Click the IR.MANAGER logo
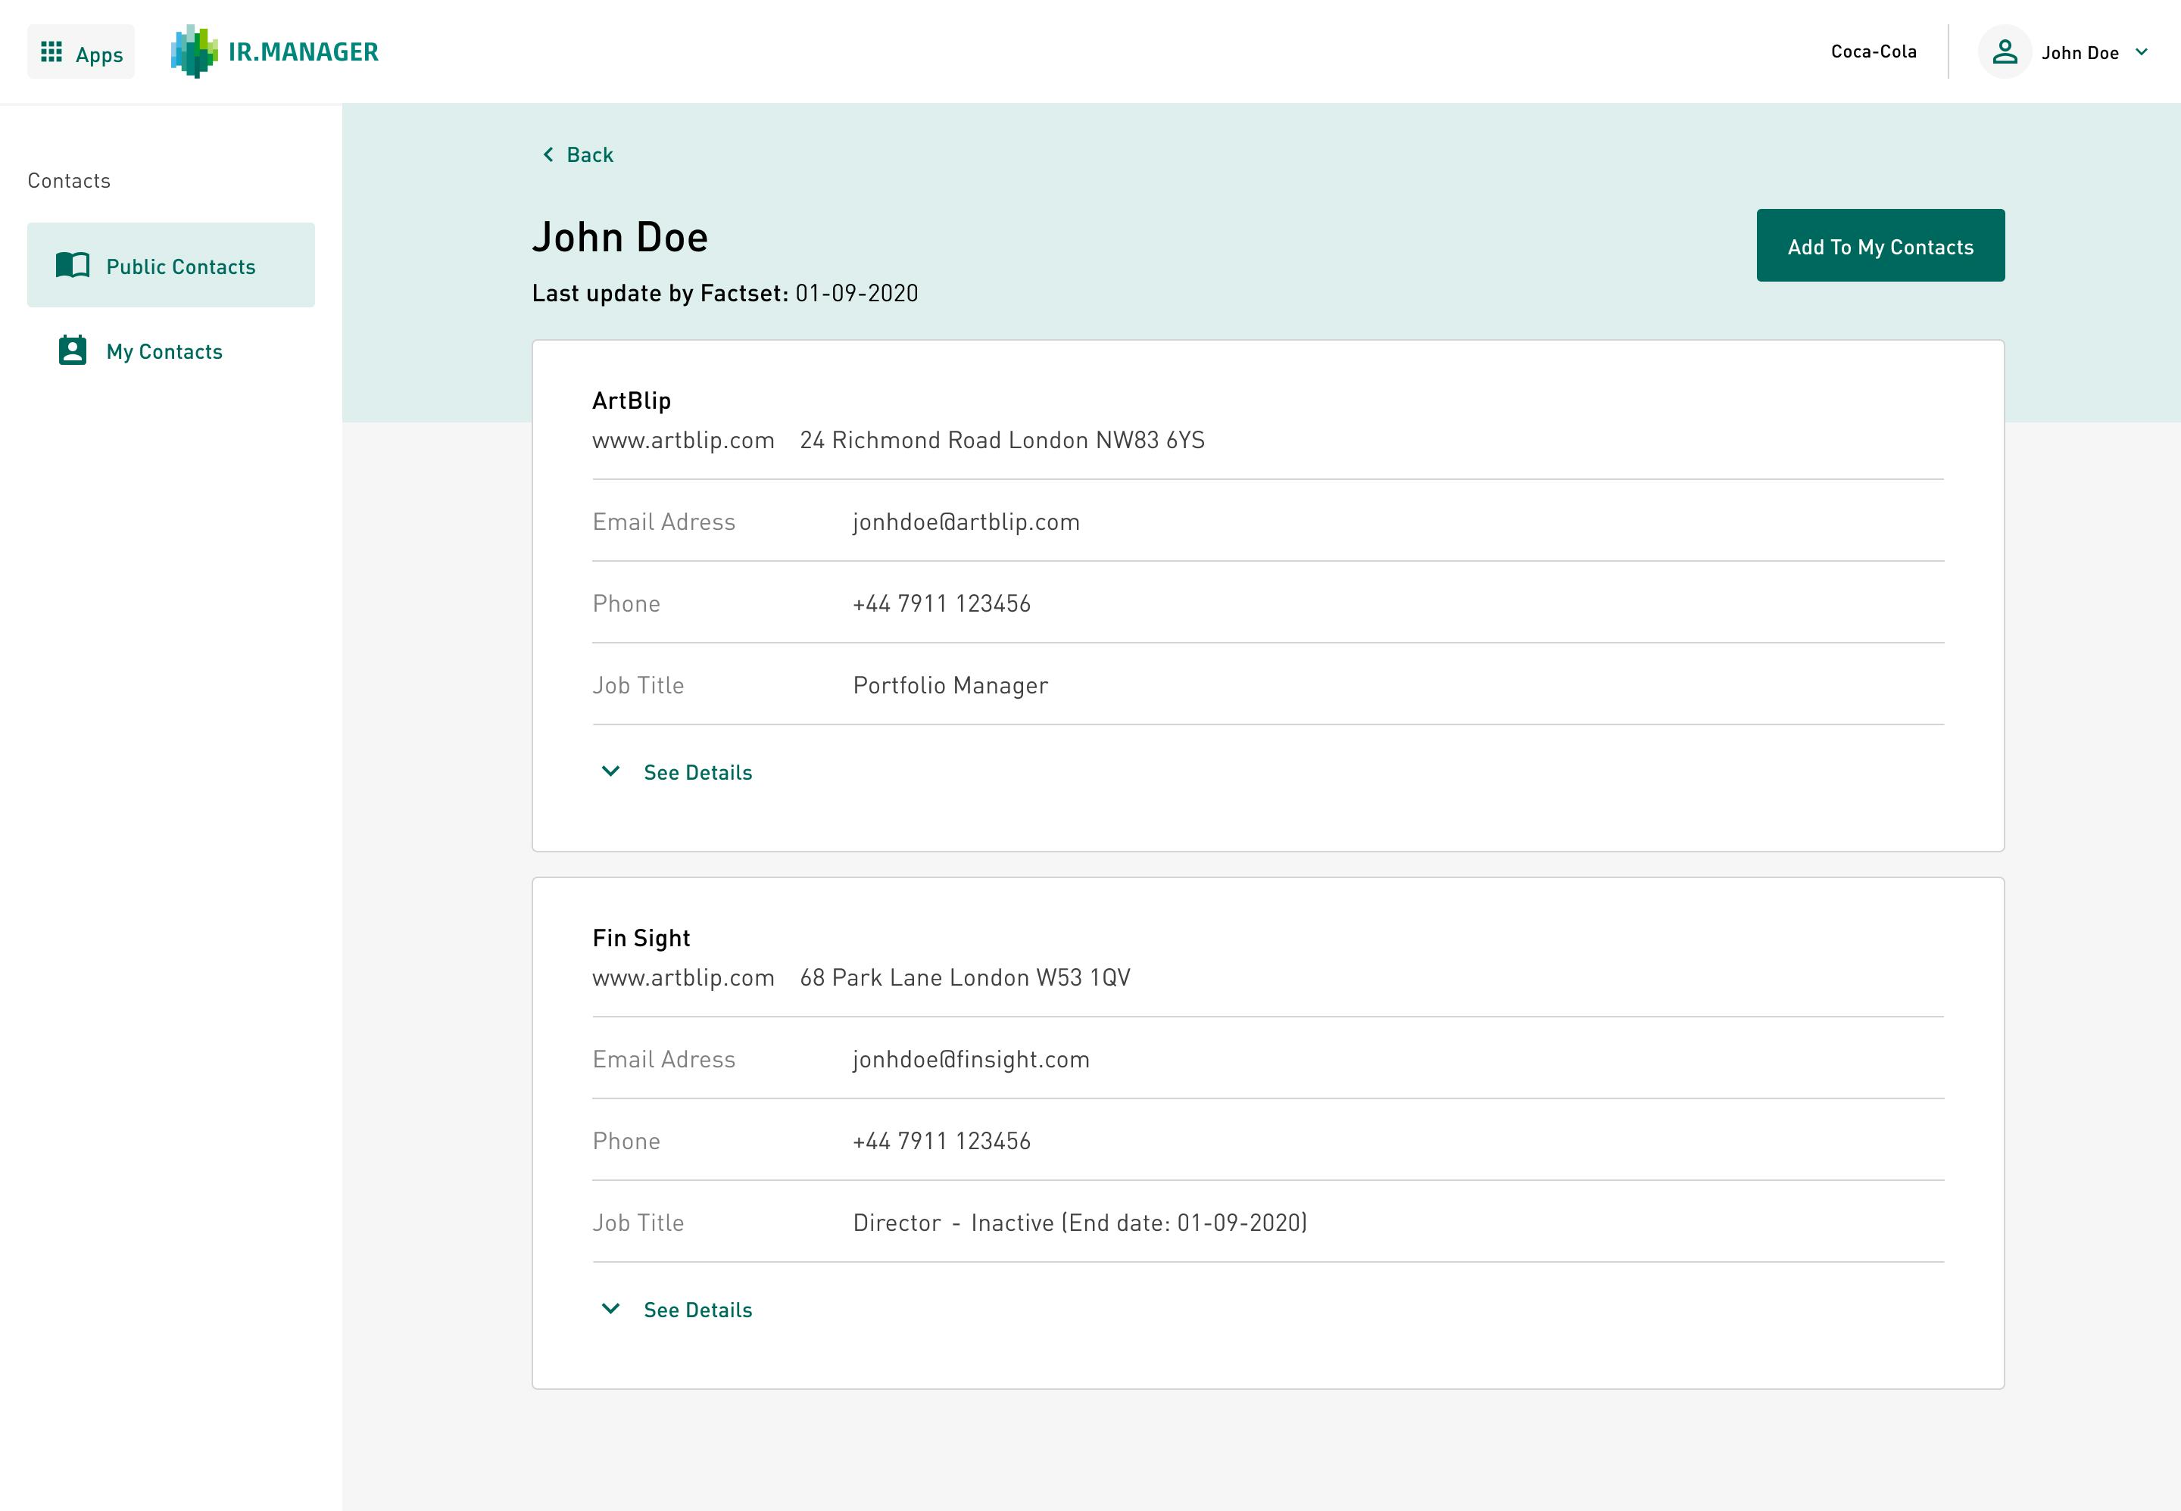2181x1511 pixels. [x=275, y=51]
